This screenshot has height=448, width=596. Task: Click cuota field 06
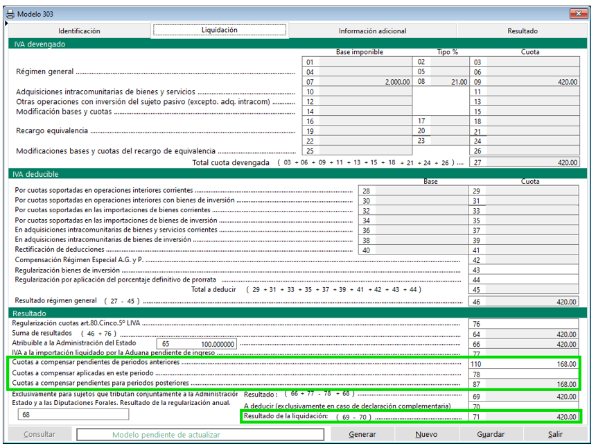pyautogui.click(x=525, y=72)
